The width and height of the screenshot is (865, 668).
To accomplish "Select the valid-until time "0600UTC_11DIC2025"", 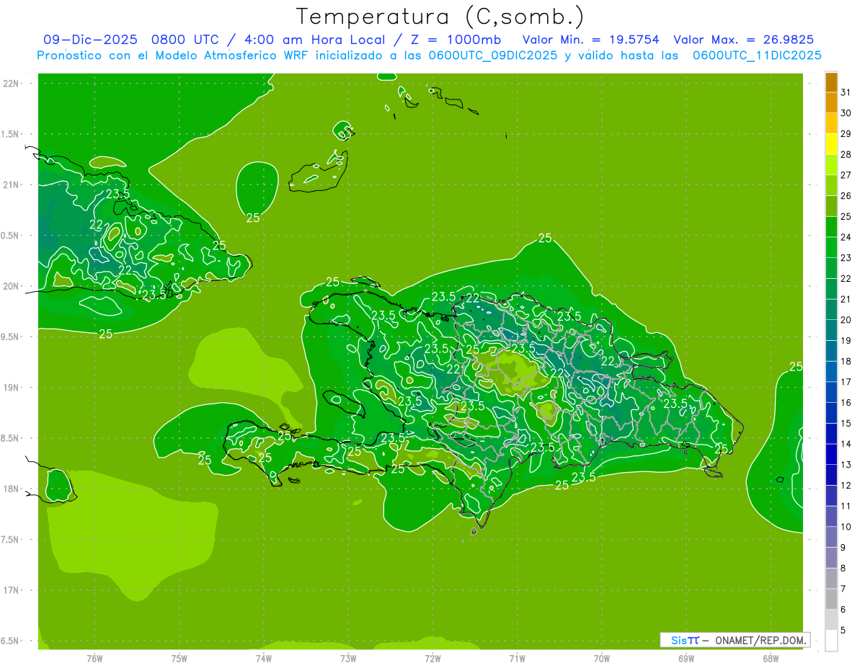I will point(757,55).
